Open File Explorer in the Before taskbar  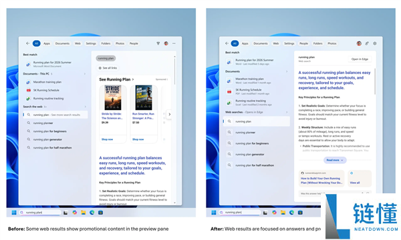point(84,213)
